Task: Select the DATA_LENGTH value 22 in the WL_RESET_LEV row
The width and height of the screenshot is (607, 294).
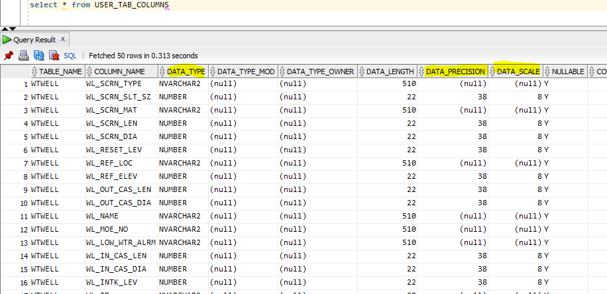Action: pos(387,150)
